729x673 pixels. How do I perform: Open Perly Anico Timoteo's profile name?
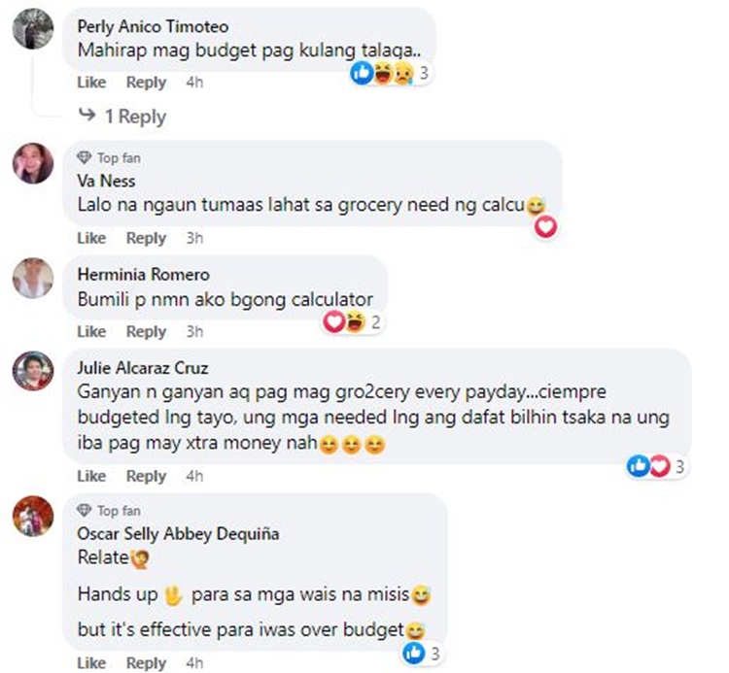[153, 26]
